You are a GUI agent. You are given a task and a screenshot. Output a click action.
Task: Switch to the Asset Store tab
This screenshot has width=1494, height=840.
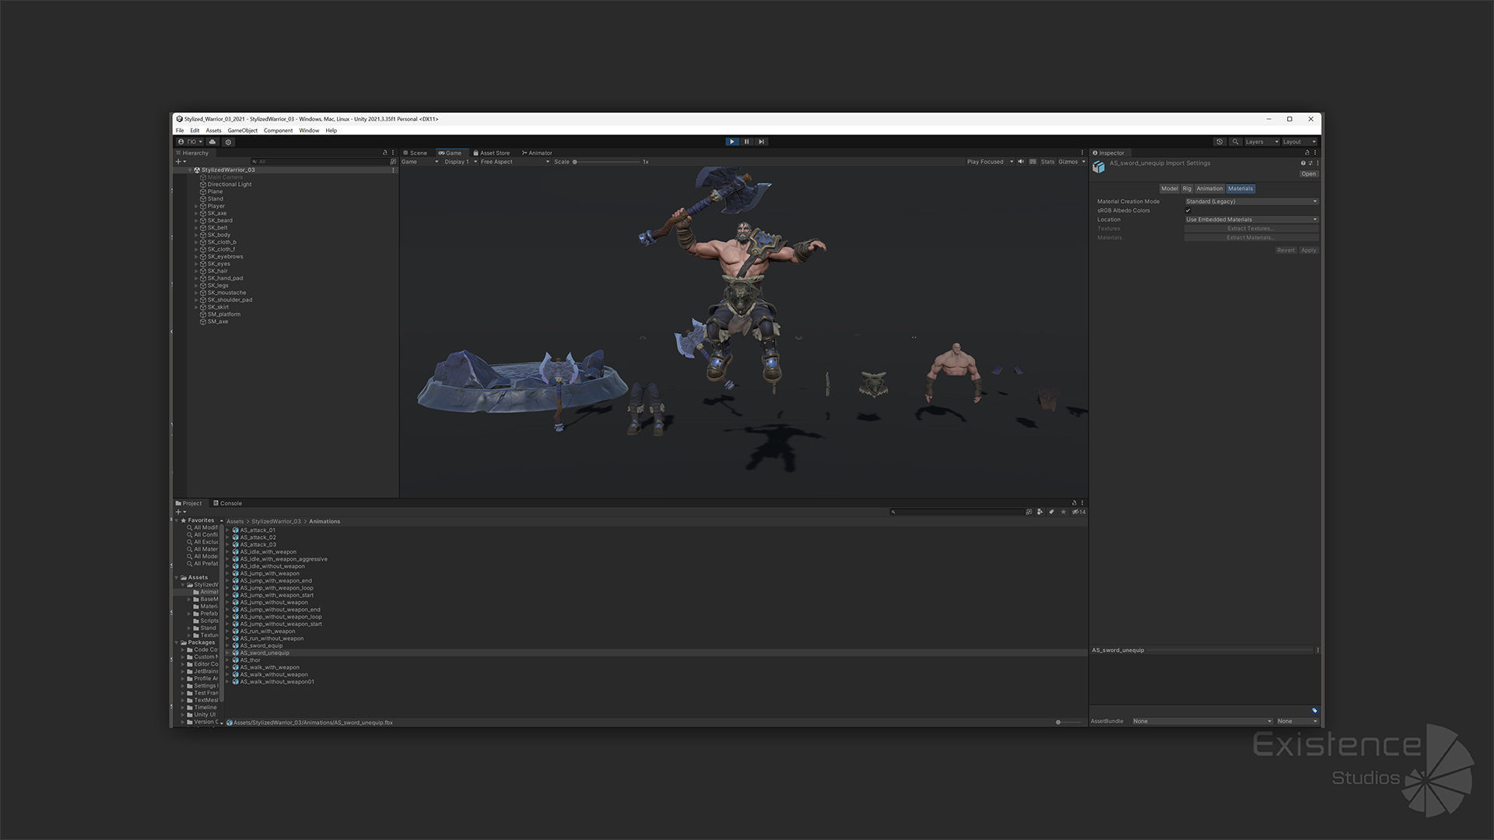coord(491,153)
